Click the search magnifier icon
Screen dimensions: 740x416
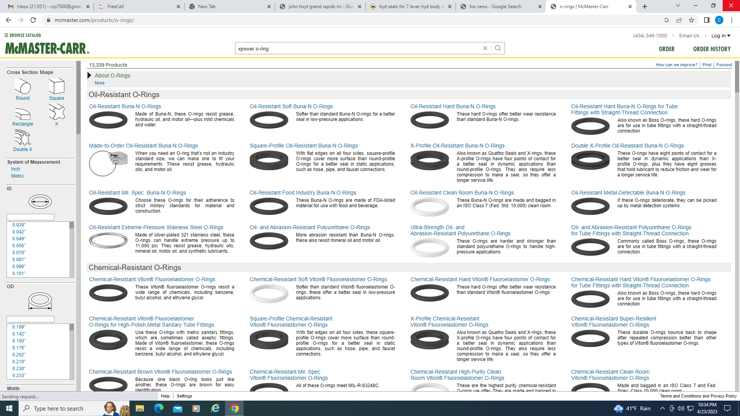[x=498, y=48]
